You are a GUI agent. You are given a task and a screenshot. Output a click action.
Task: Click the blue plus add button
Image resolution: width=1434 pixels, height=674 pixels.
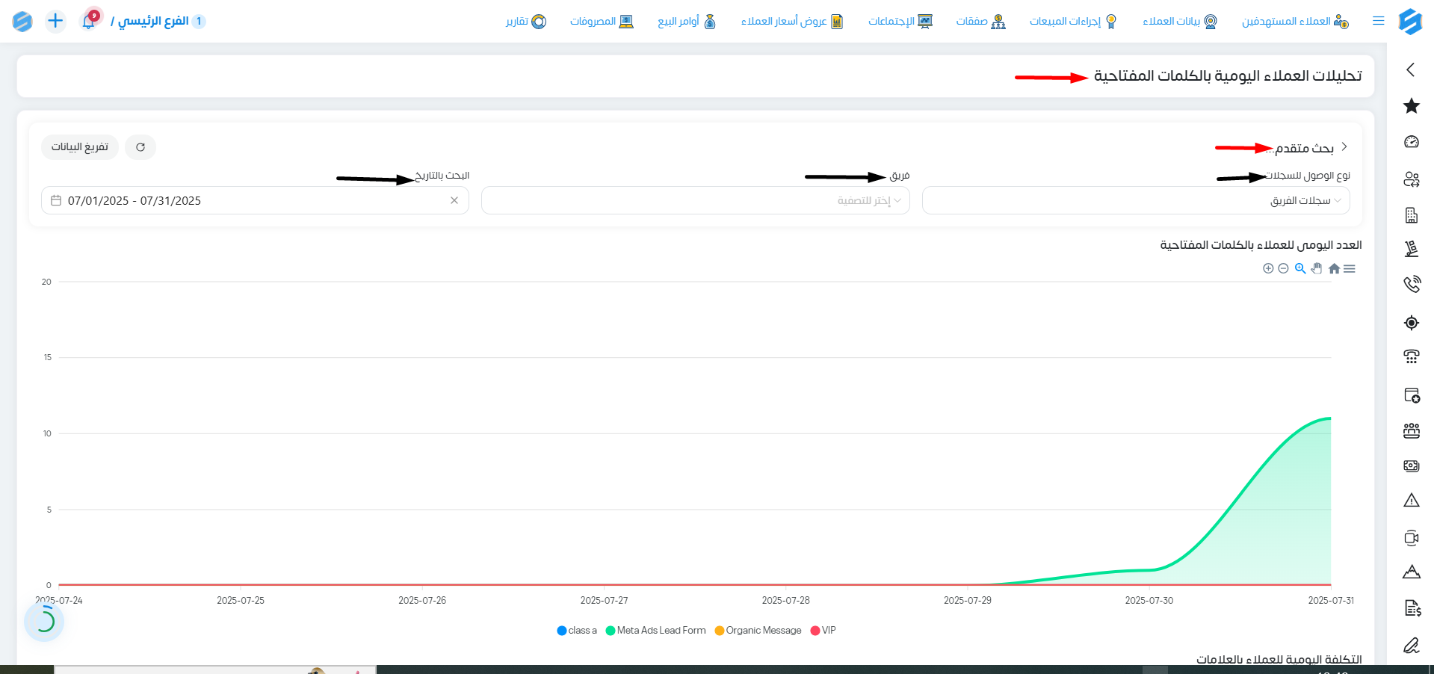pos(55,21)
